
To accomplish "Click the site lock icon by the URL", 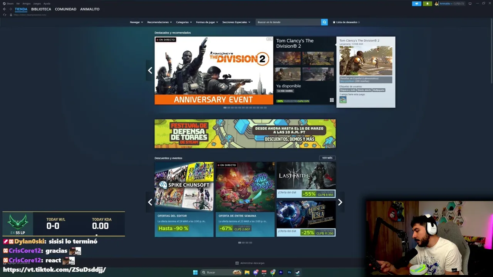I will click(x=11, y=15).
